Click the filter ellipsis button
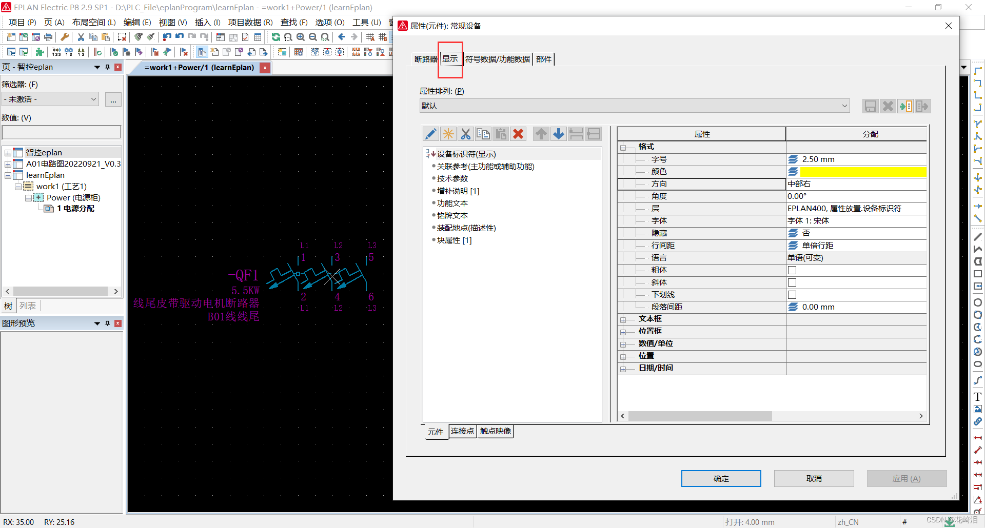 coord(113,99)
